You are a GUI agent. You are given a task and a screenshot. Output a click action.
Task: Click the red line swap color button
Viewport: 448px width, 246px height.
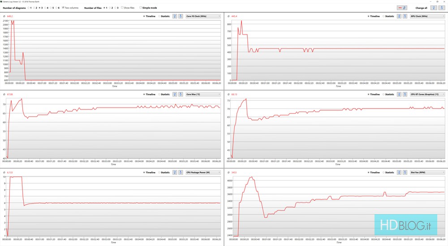[x=402, y=8]
